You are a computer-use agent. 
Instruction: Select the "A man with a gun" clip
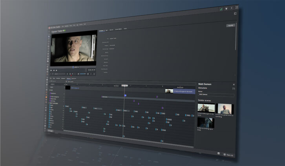pyautogui.click(x=183, y=91)
